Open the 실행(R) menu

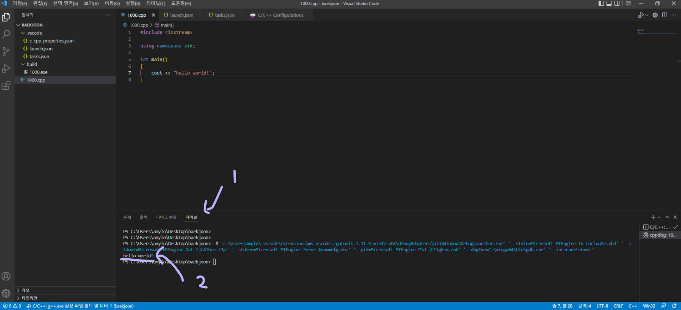click(x=133, y=3)
